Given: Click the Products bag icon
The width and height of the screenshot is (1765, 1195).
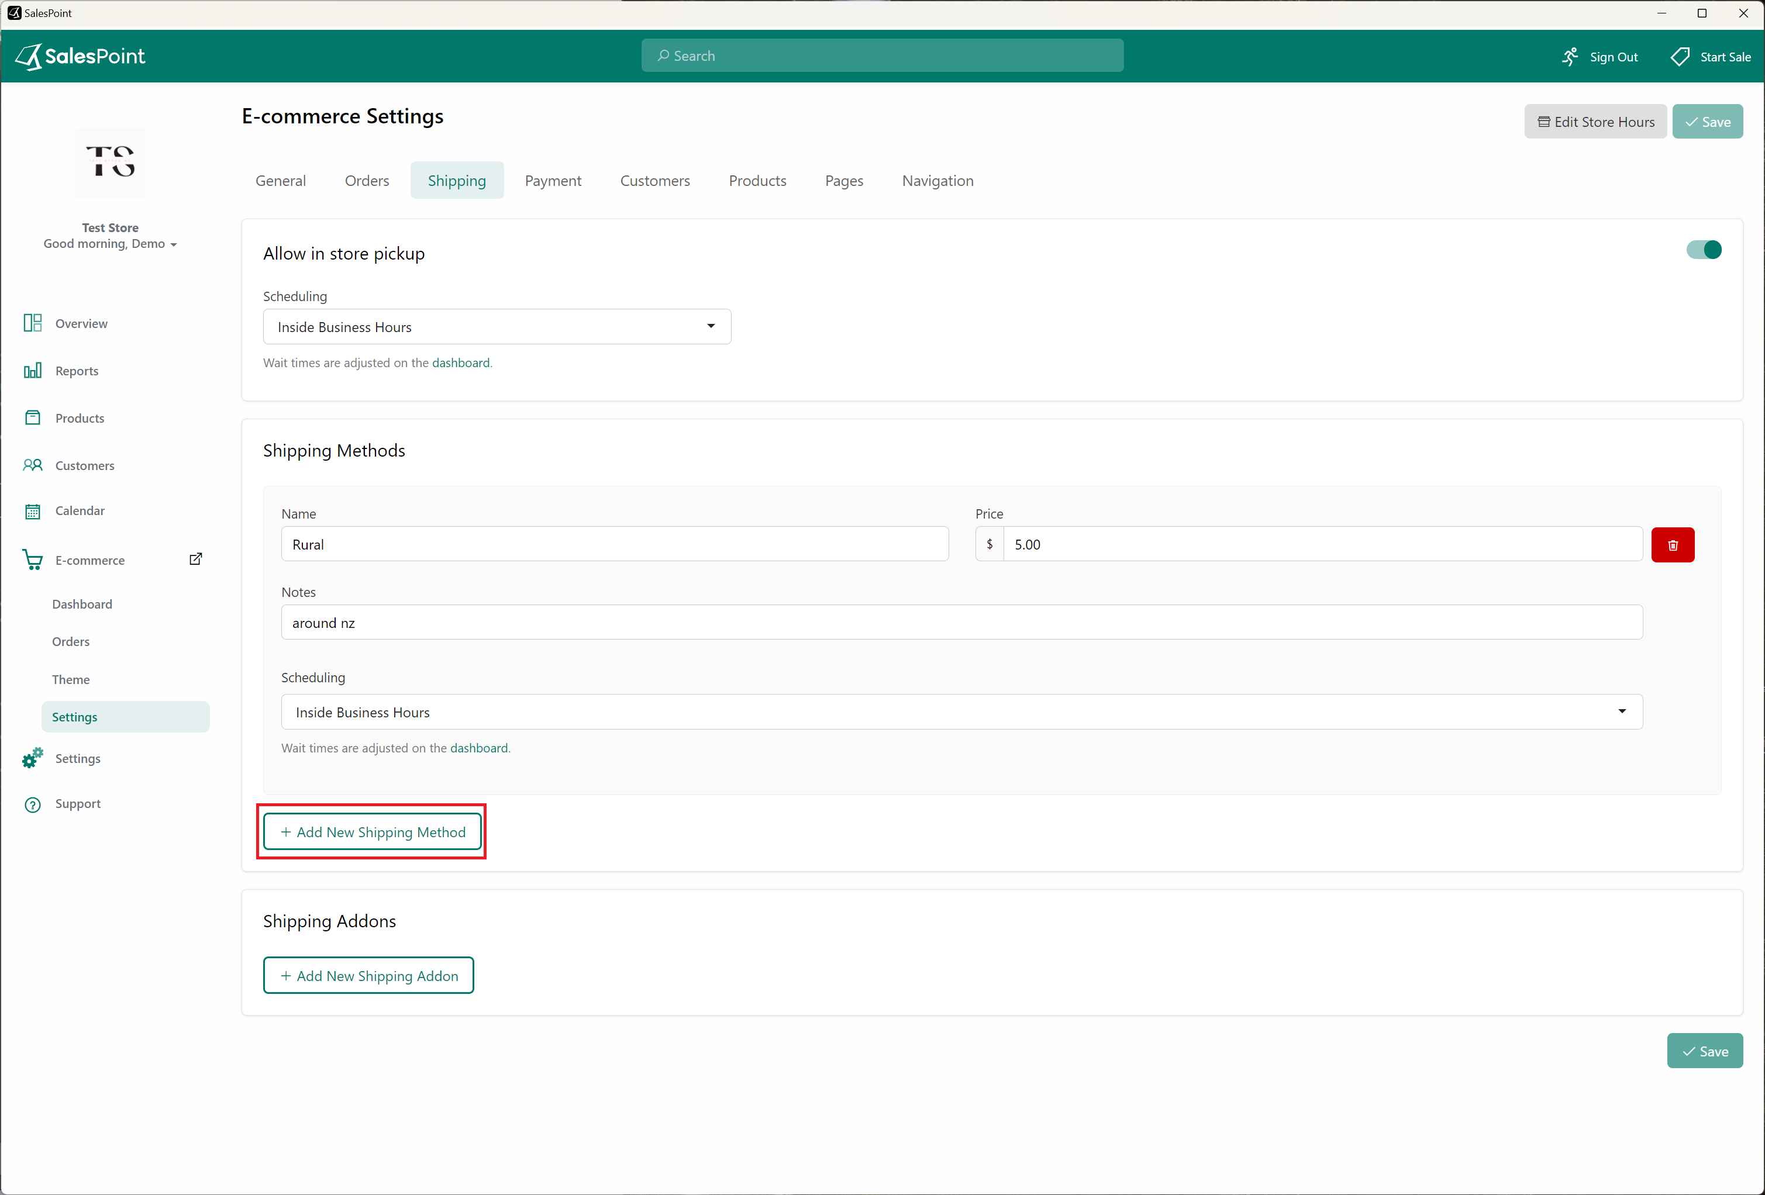Looking at the screenshot, I should coord(33,417).
